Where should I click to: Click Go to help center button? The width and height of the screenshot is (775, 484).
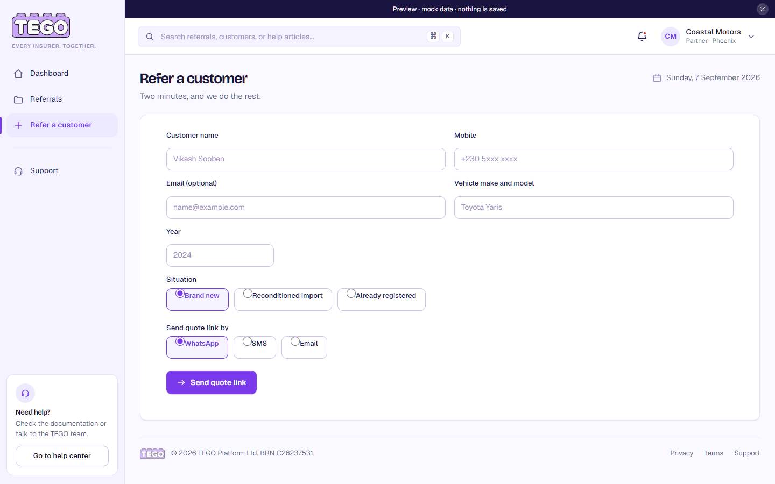click(62, 456)
